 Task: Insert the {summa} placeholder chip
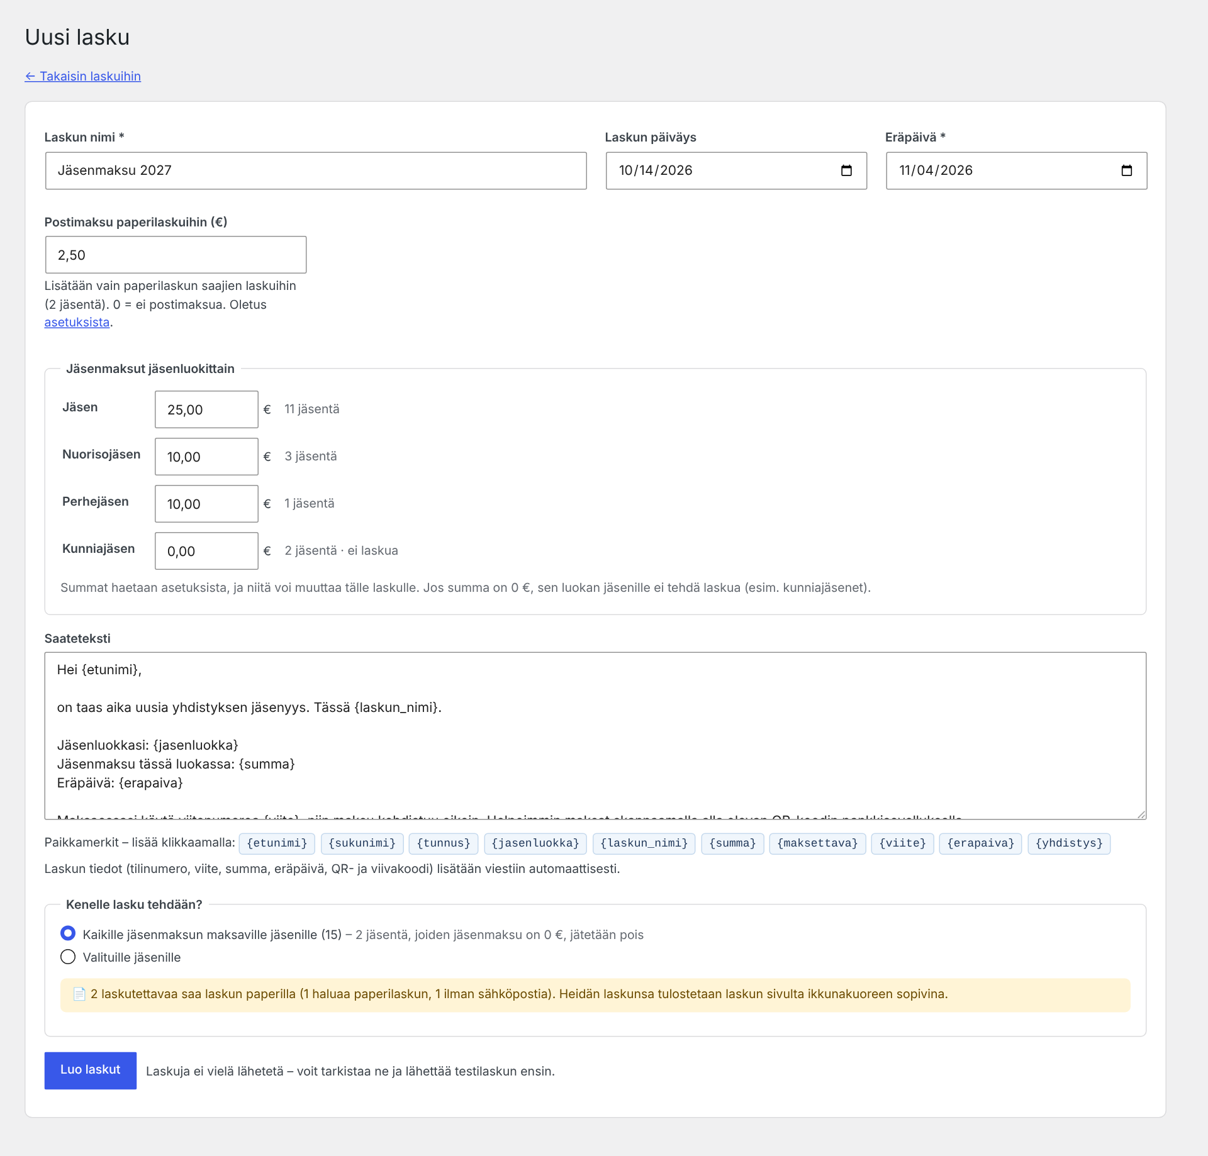coord(732,843)
